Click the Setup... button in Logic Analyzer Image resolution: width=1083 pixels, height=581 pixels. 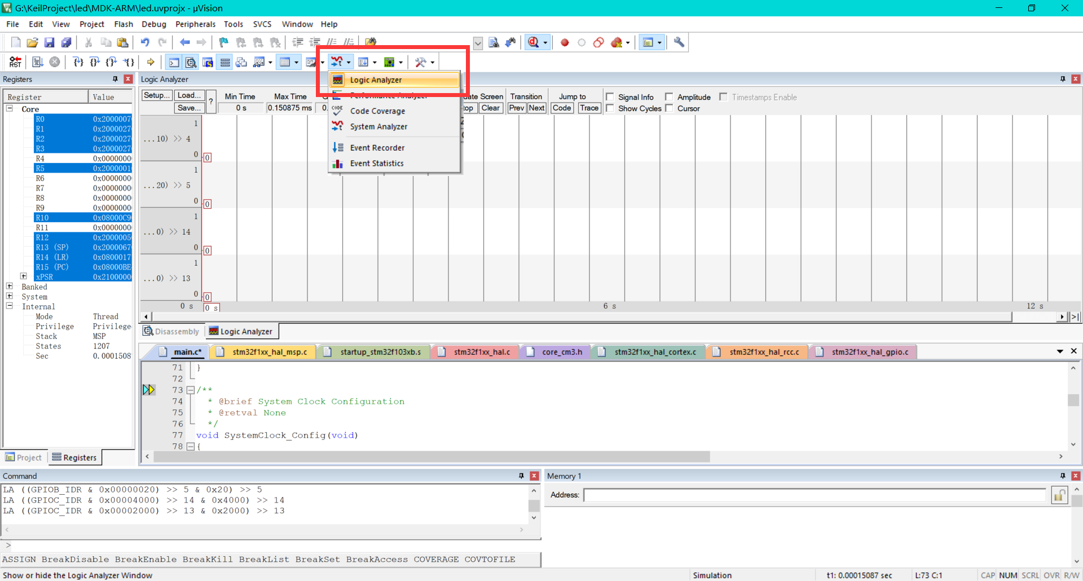156,95
